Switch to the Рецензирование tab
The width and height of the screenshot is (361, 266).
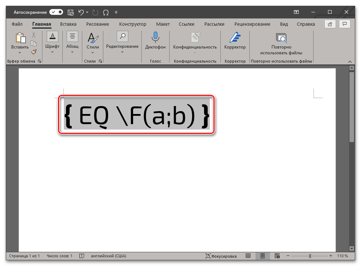tap(252, 24)
